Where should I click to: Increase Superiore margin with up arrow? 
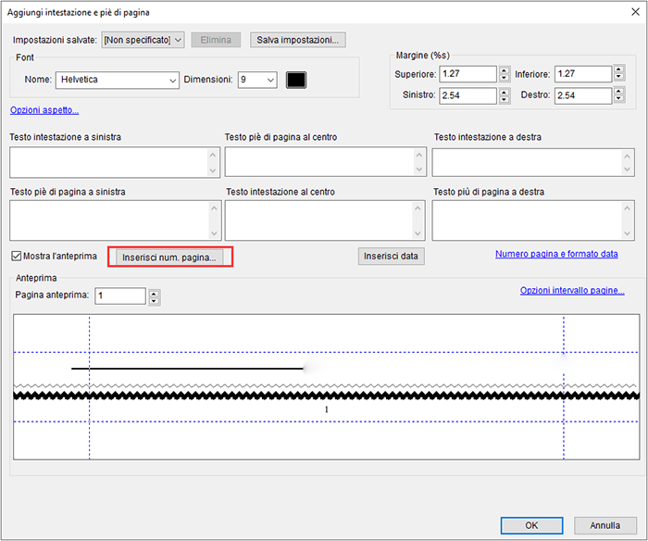click(505, 70)
